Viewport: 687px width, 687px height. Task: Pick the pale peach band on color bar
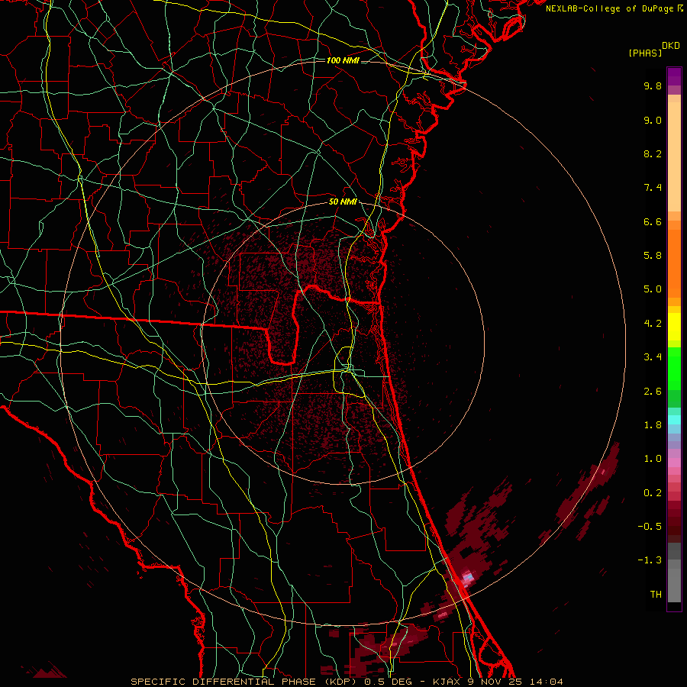(674, 156)
